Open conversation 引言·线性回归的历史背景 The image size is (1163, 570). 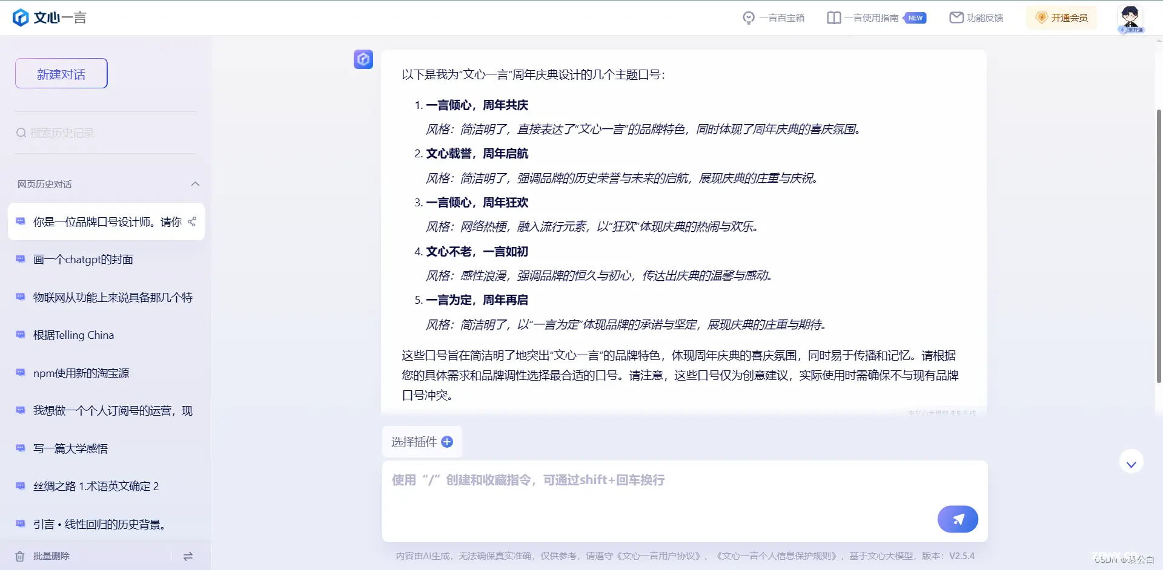click(107, 524)
